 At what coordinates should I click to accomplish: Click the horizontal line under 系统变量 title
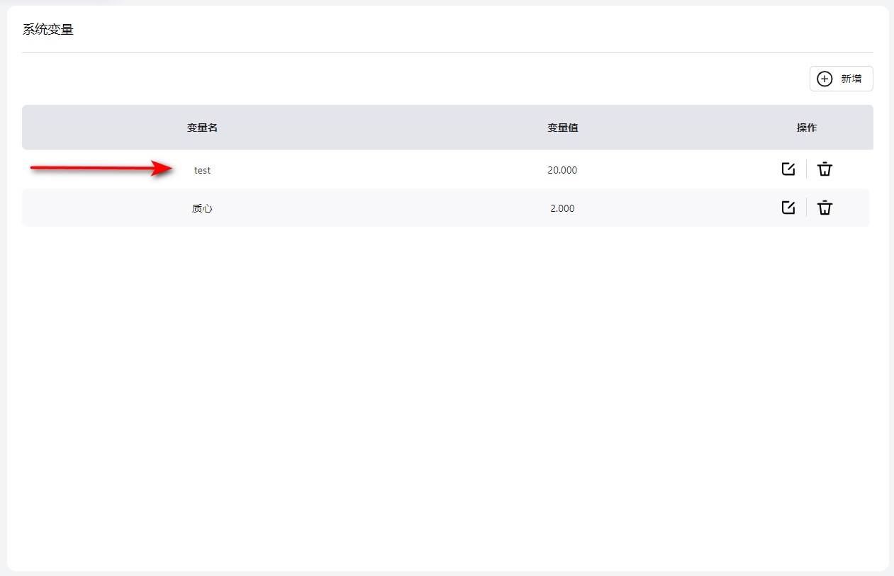(447, 52)
